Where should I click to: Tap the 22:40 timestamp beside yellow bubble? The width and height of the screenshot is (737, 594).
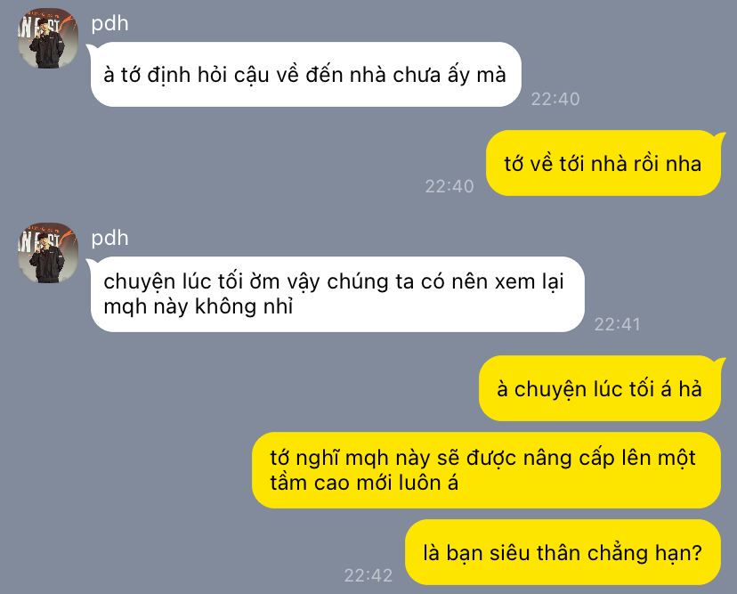449,186
